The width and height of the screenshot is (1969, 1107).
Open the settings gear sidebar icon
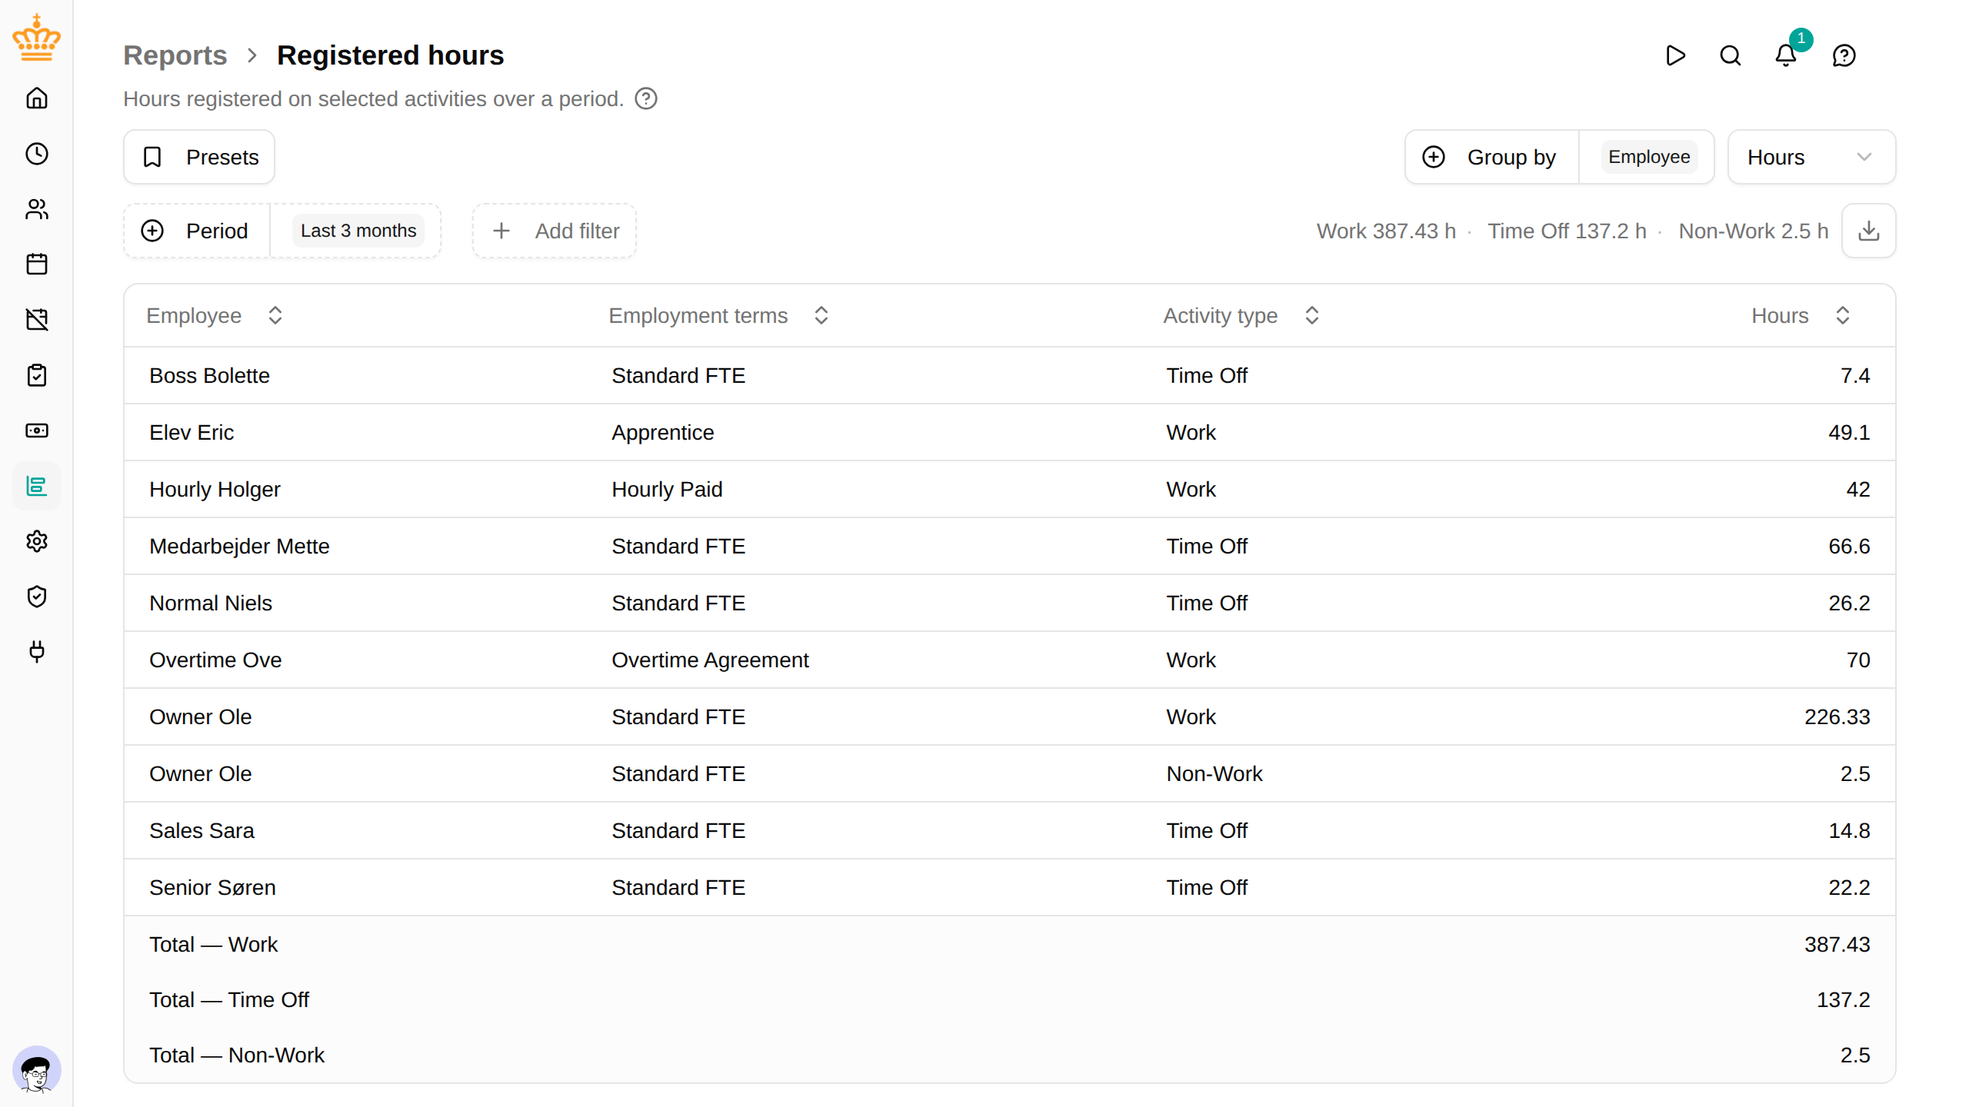[36, 541]
